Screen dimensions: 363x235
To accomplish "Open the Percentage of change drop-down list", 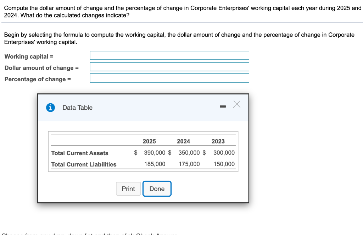I will [169, 78].
